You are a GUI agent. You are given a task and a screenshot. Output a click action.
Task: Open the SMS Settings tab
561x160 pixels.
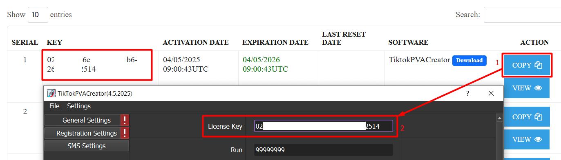(x=87, y=146)
